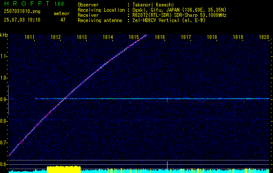The height and width of the screenshot is (173, 273).
Task: Click the 1816 time marker
Action: coord(160,37)
